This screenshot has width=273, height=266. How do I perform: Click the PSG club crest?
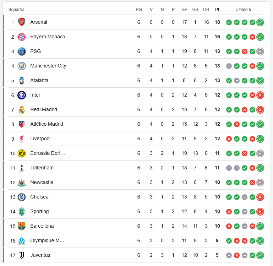click(x=22, y=51)
